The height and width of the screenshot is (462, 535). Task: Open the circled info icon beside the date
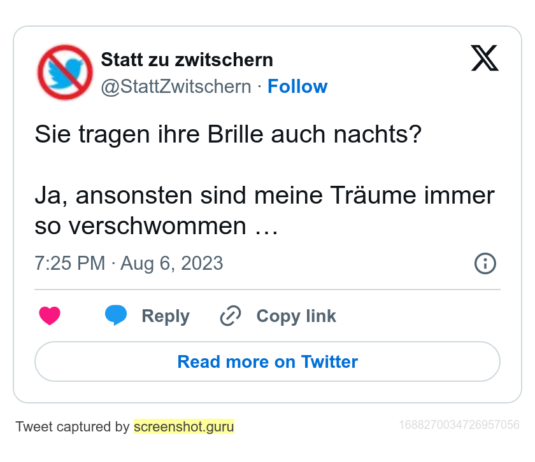[485, 263]
